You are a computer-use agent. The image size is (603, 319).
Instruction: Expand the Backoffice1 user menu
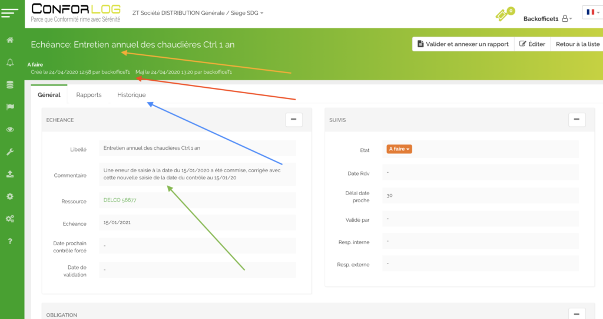[x=548, y=19]
